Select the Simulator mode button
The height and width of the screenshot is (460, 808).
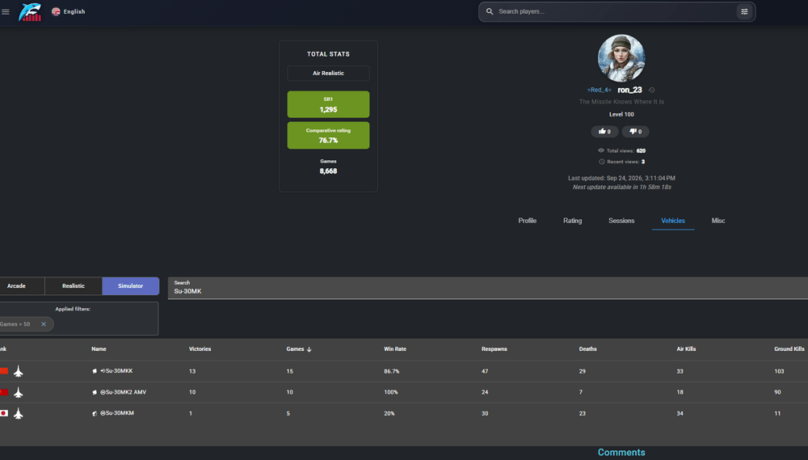(130, 285)
